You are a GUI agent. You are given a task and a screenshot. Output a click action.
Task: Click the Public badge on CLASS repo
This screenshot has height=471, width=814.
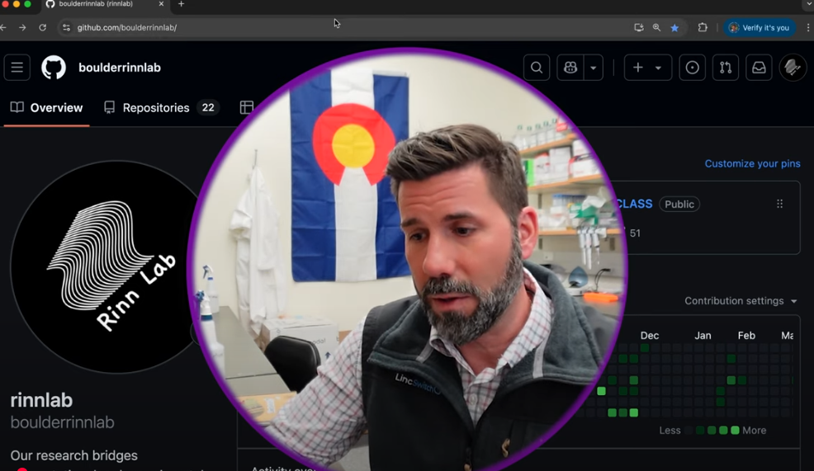(679, 204)
